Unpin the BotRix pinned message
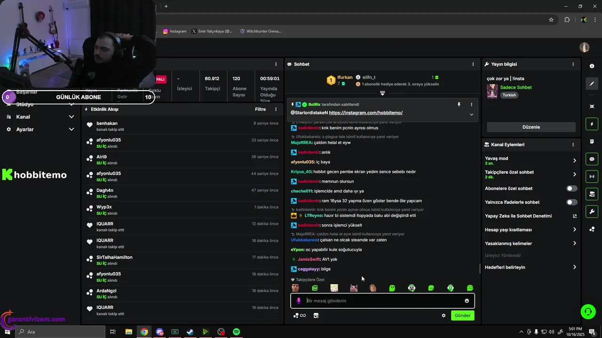Viewport: 602px width, 338px height. tap(459, 105)
